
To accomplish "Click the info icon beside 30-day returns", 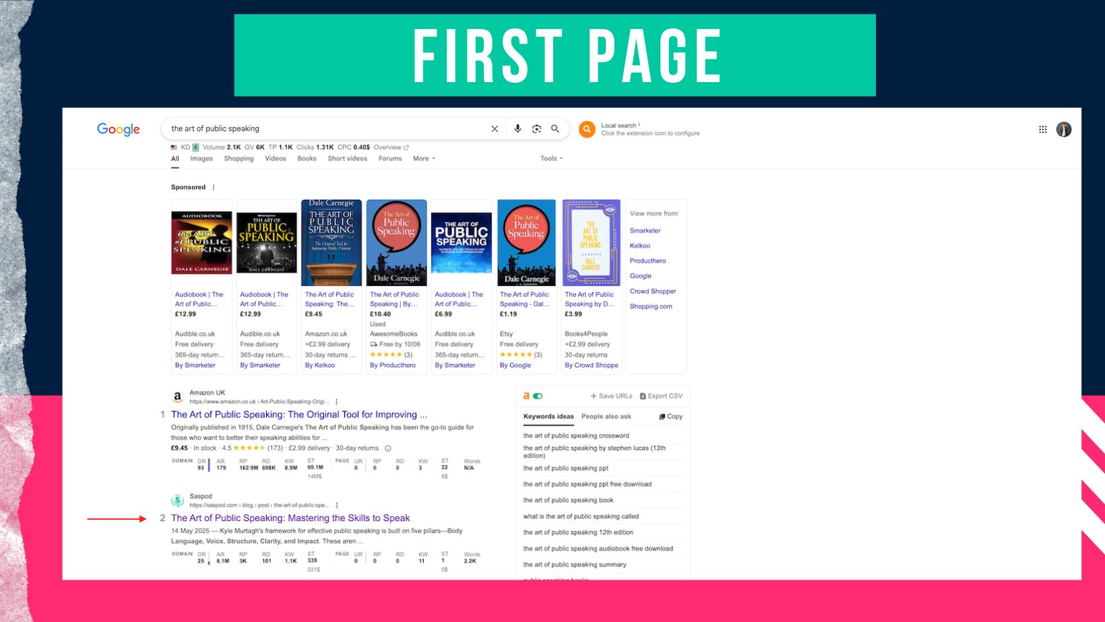I will pos(387,448).
